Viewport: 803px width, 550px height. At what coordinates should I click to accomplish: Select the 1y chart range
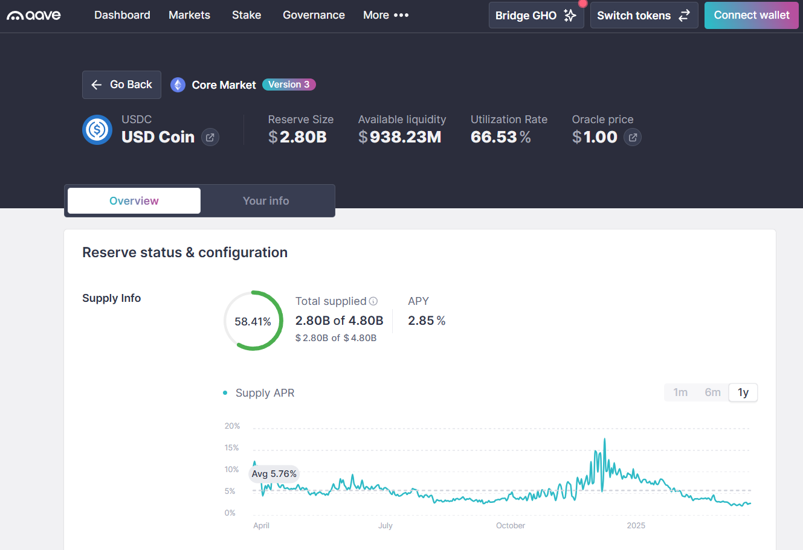pyautogui.click(x=743, y=392)
